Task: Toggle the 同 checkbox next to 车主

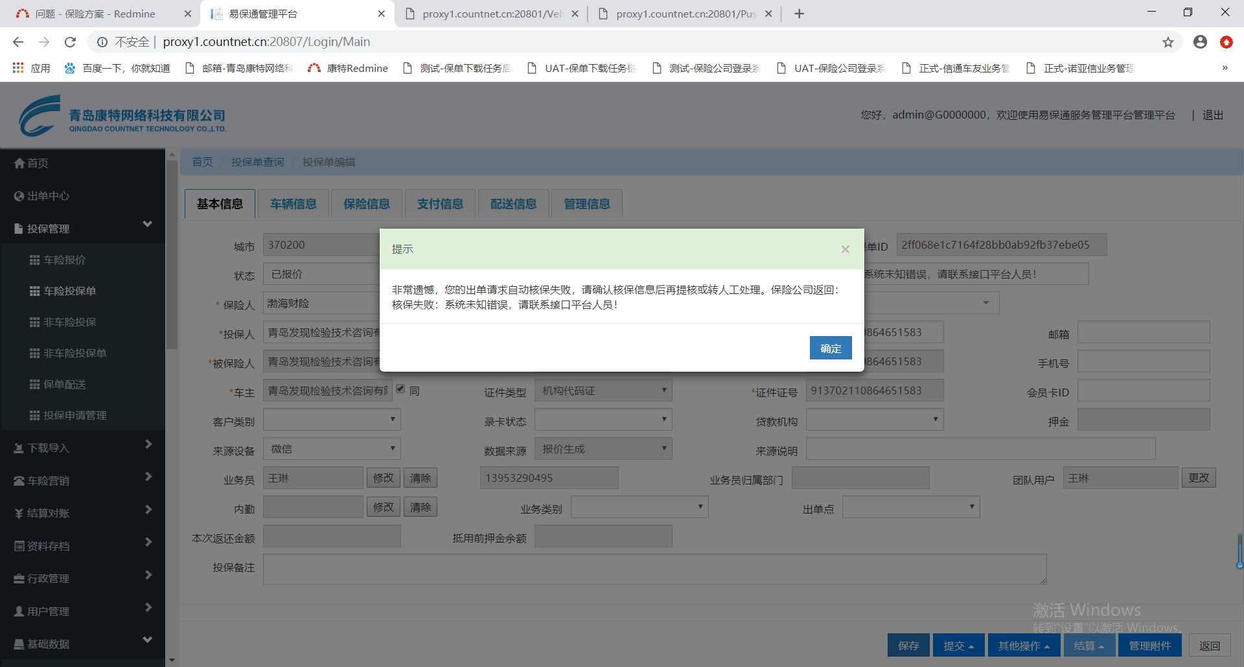Action: click(400, 389)
